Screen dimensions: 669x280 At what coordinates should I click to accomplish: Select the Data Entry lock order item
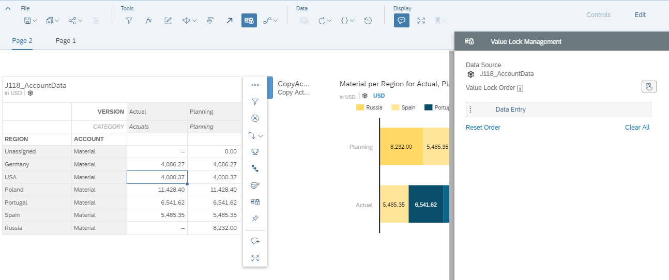[558, 110]
